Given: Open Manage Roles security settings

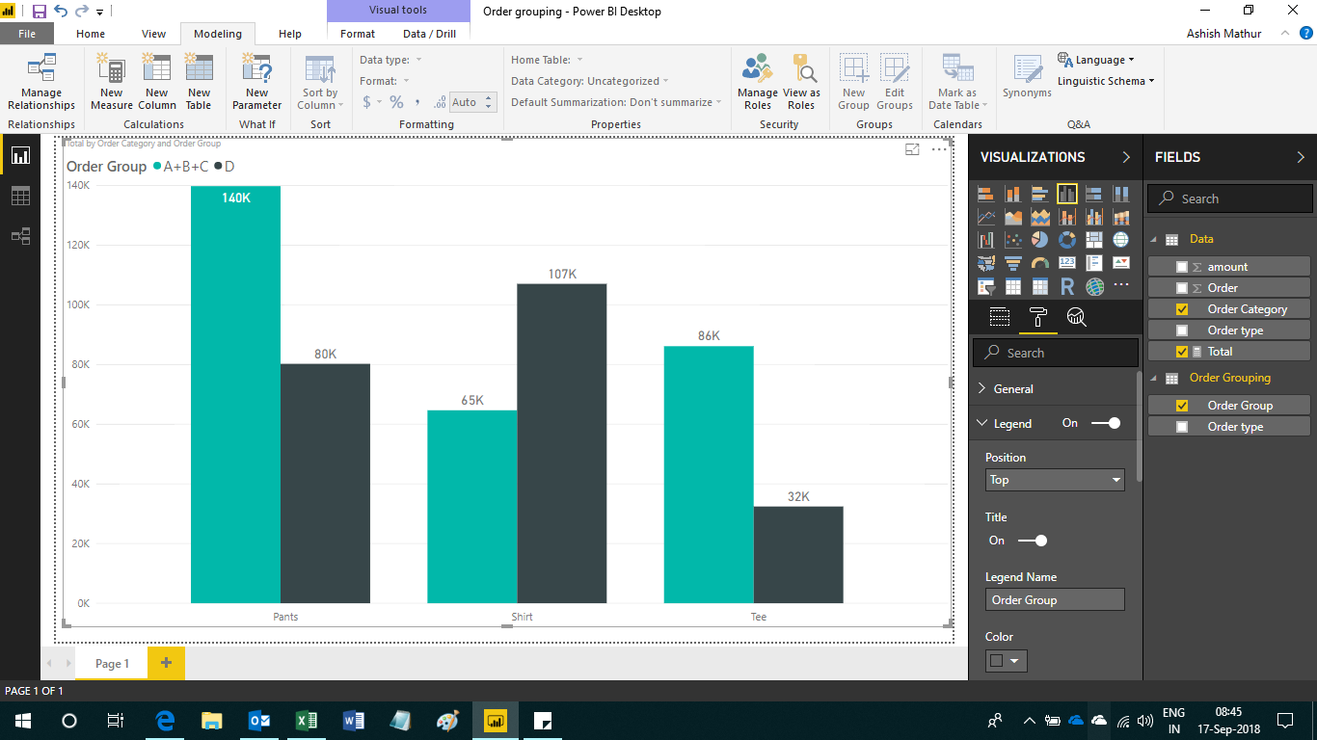Looking at the screenshot, I should click(758, 83).
